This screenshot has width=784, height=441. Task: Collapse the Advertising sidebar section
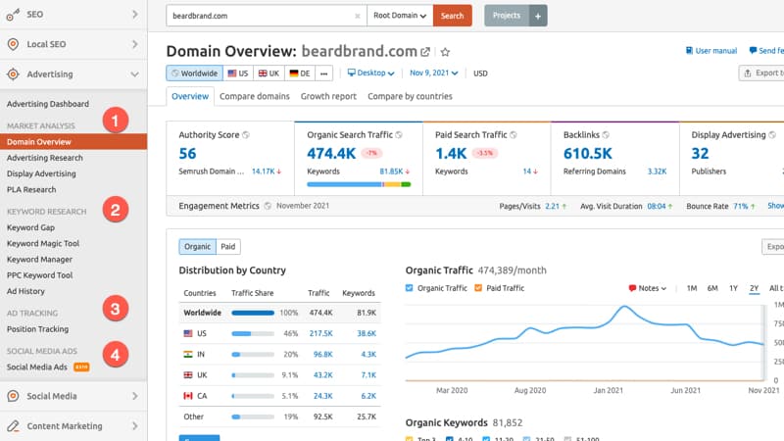[x=135, y=74]
